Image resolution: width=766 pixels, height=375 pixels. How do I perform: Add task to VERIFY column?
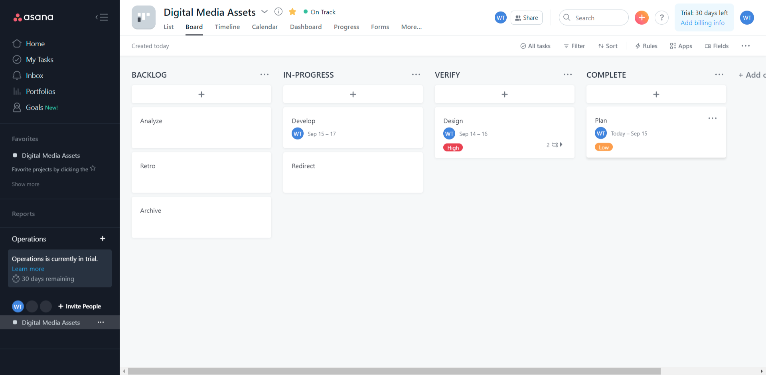coord(505,94)
